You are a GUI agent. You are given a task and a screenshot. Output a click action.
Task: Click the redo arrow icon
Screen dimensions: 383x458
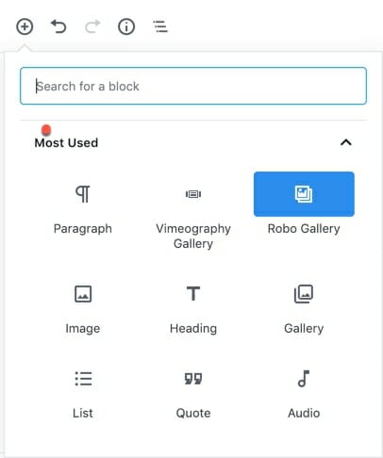tap(92, 26)
